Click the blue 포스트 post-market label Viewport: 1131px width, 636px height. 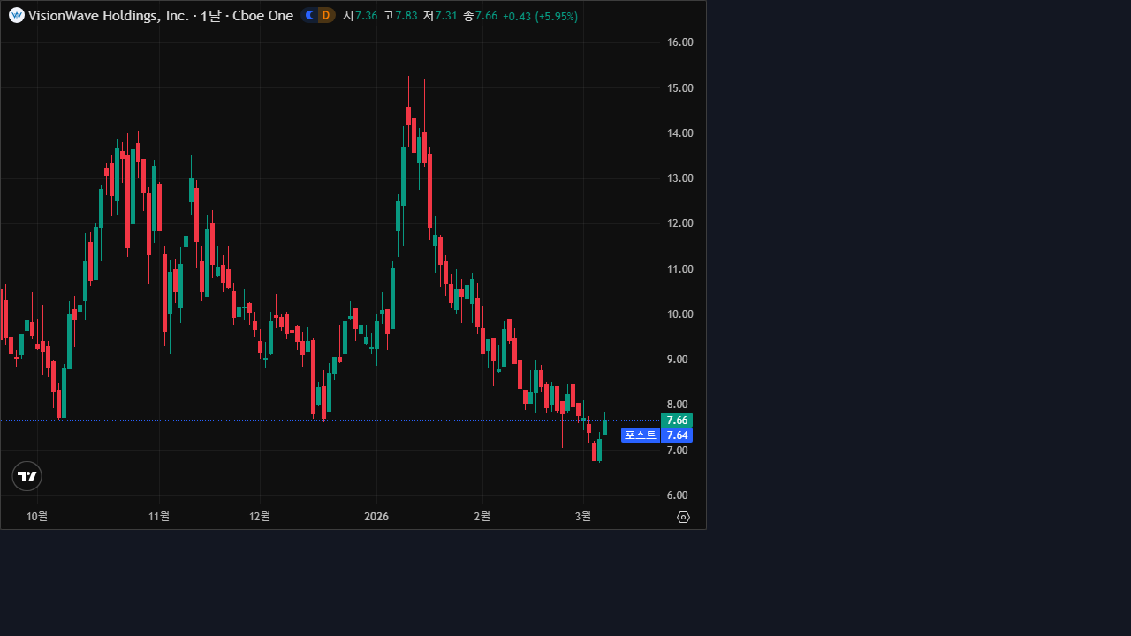[641, 435]
